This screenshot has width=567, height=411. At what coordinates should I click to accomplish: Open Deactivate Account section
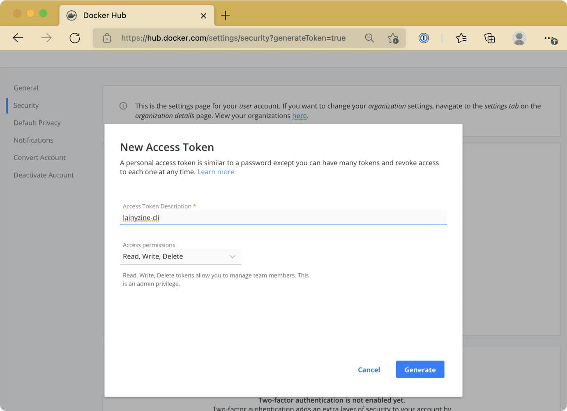[x=44, y=175]
